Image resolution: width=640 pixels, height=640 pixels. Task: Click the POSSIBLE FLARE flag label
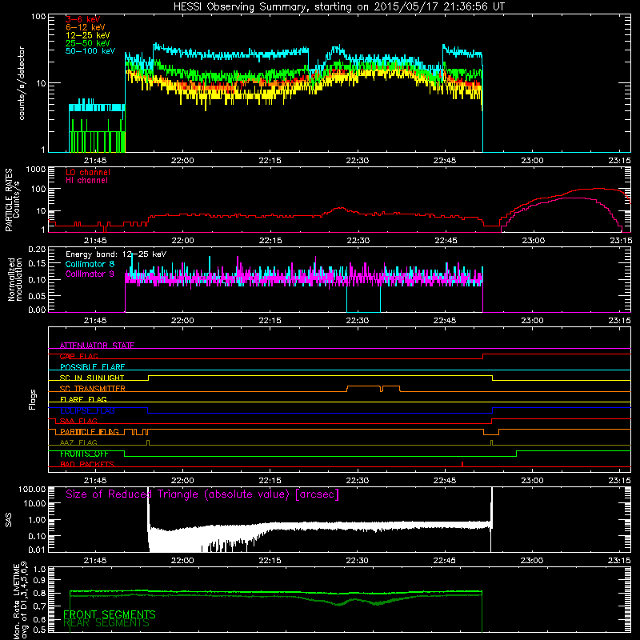(x=92, y=367)
